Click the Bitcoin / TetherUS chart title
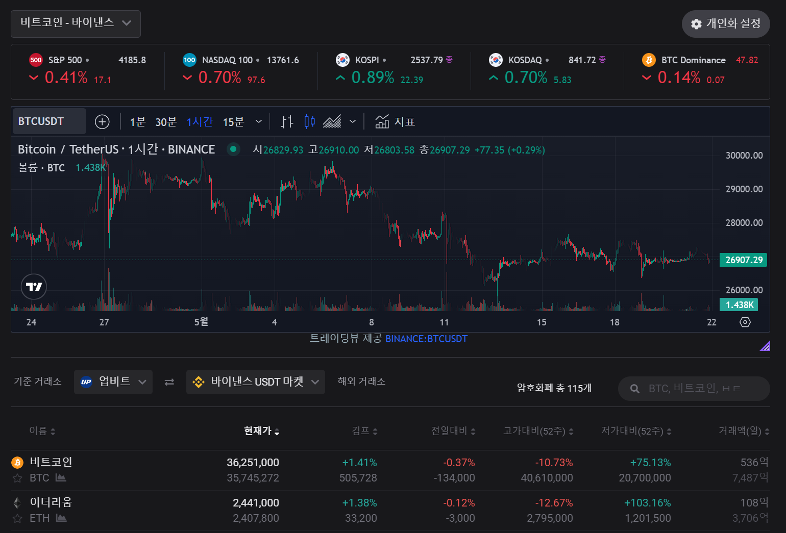Viewport: 786px width, 533px height. (116, 149)
